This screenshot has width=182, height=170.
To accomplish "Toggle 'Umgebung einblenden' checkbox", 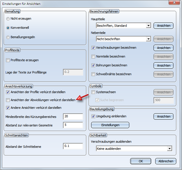I will click(93, 116).
